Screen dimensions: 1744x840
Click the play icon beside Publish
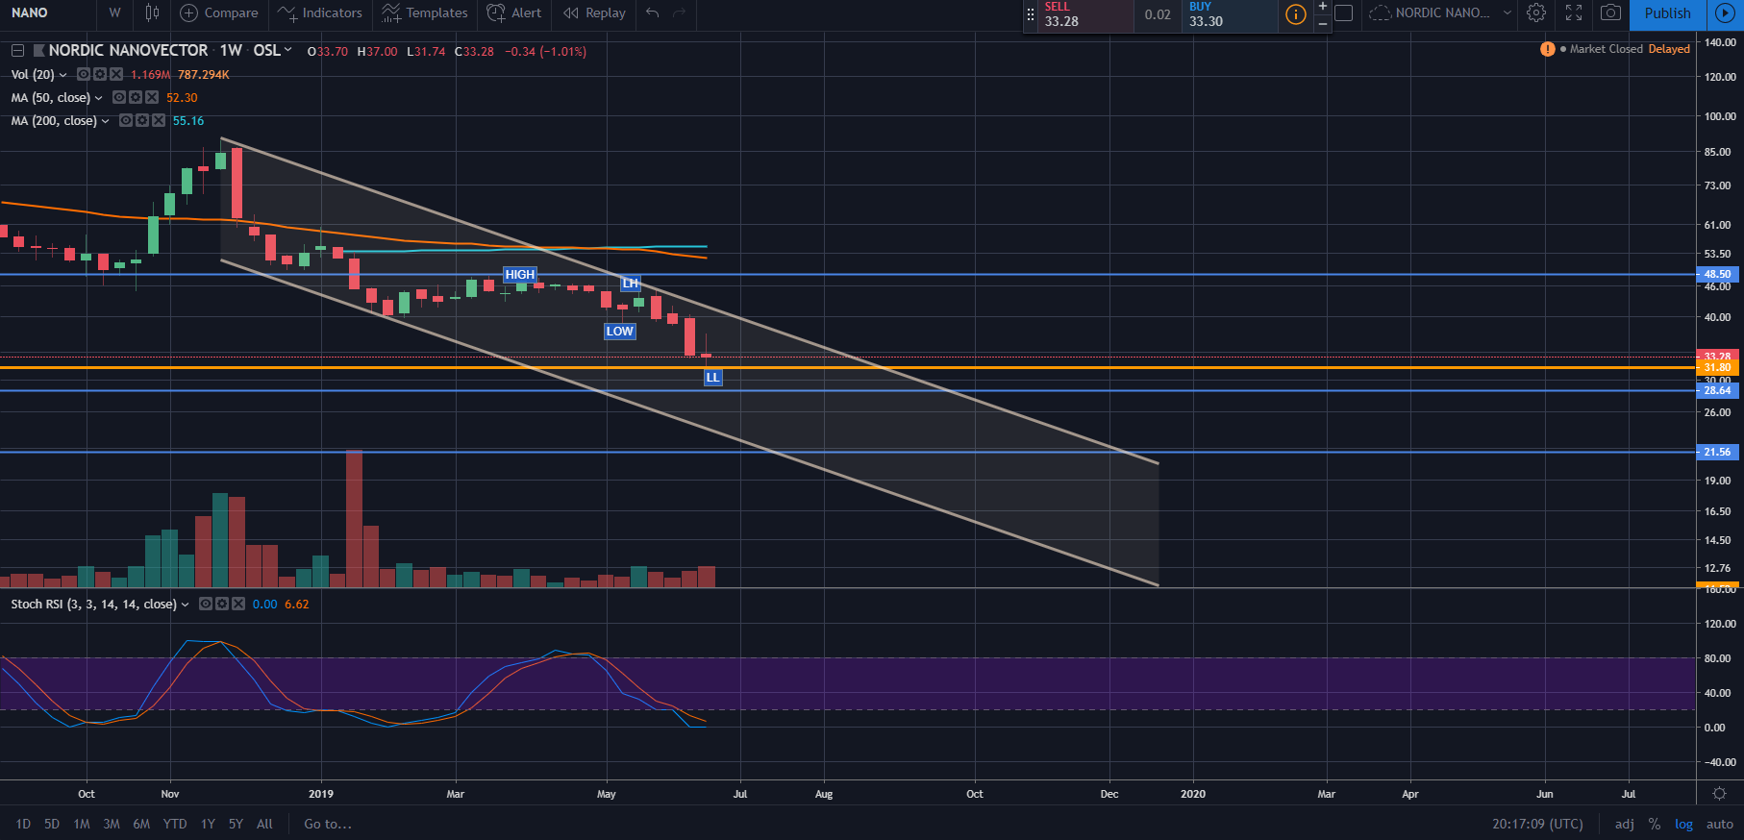pyautogui.click(x=1724, y=12)
